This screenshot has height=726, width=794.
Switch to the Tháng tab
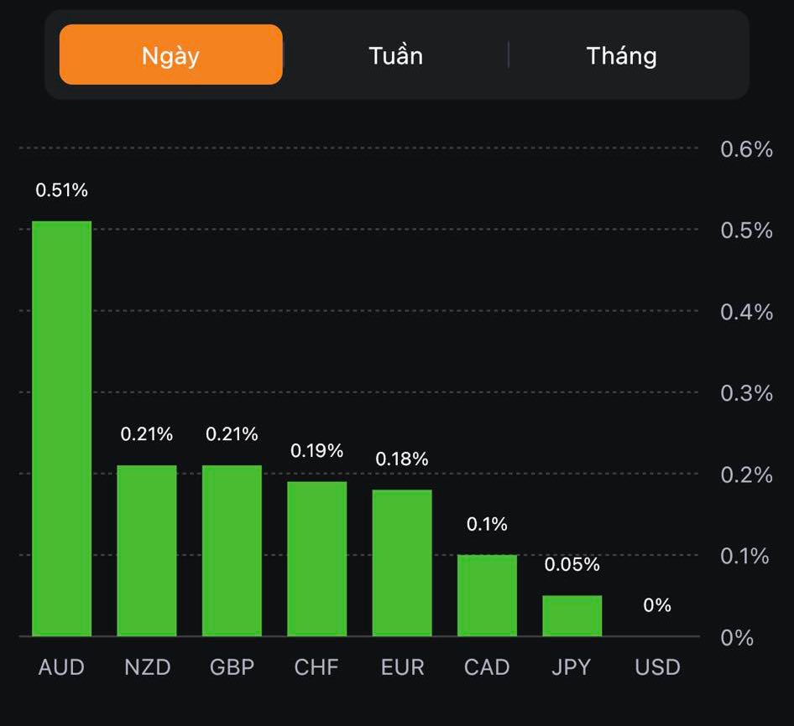621,55
